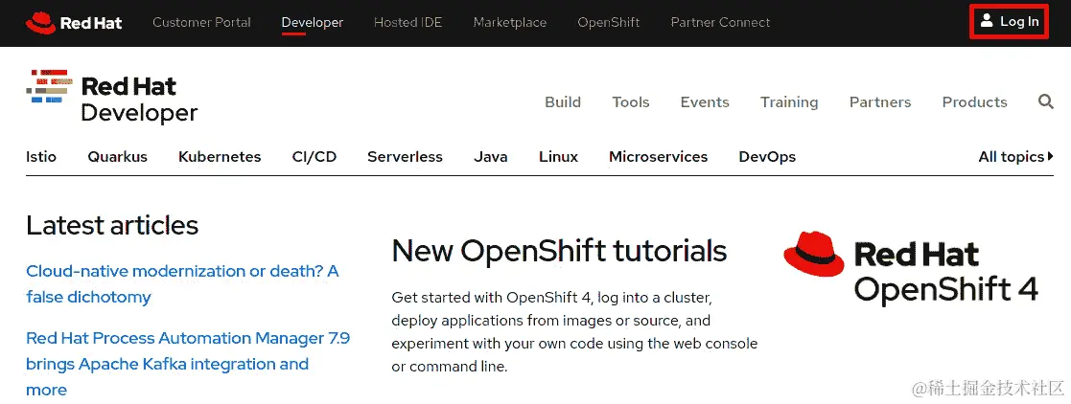
Task: Open Hosted IDE link
Action: click(x=407, y=23)
